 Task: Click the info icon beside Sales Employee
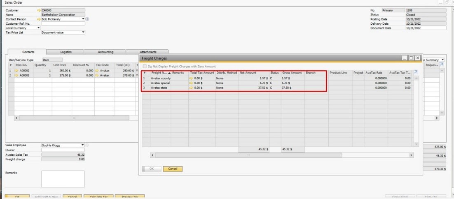pos(87,145)
